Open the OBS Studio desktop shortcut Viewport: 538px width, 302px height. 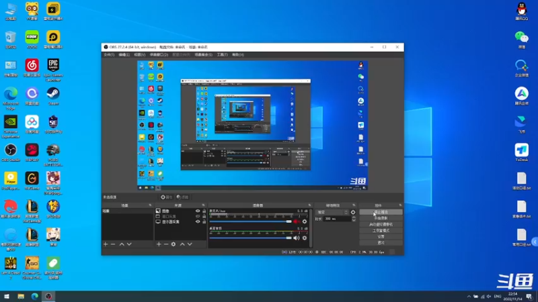click(x=11, y=152)
